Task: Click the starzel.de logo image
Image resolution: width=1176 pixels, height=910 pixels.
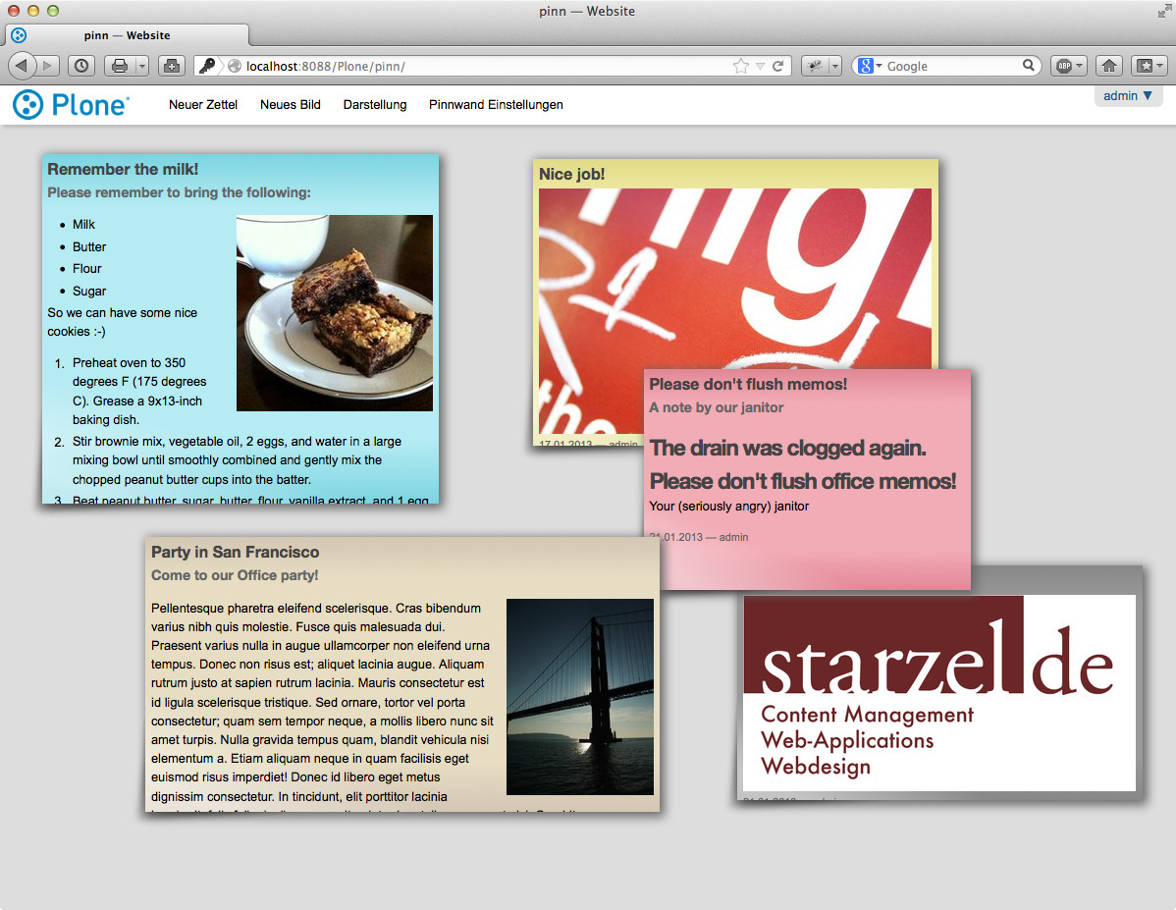Action: [939, 693]
